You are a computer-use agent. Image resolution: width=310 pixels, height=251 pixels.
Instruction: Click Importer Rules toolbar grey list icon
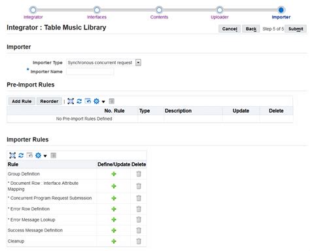[x=54, y=155]
